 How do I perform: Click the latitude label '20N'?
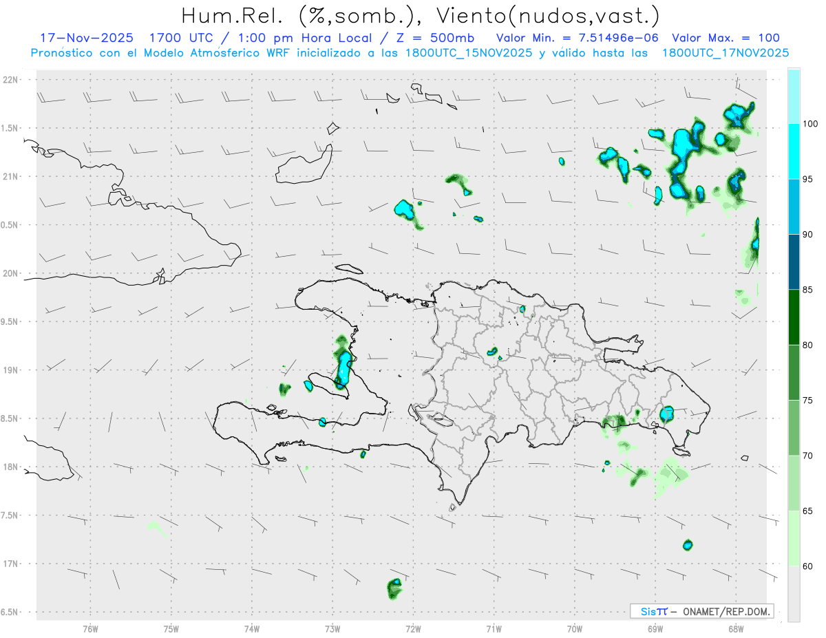[x=12, y=273]
